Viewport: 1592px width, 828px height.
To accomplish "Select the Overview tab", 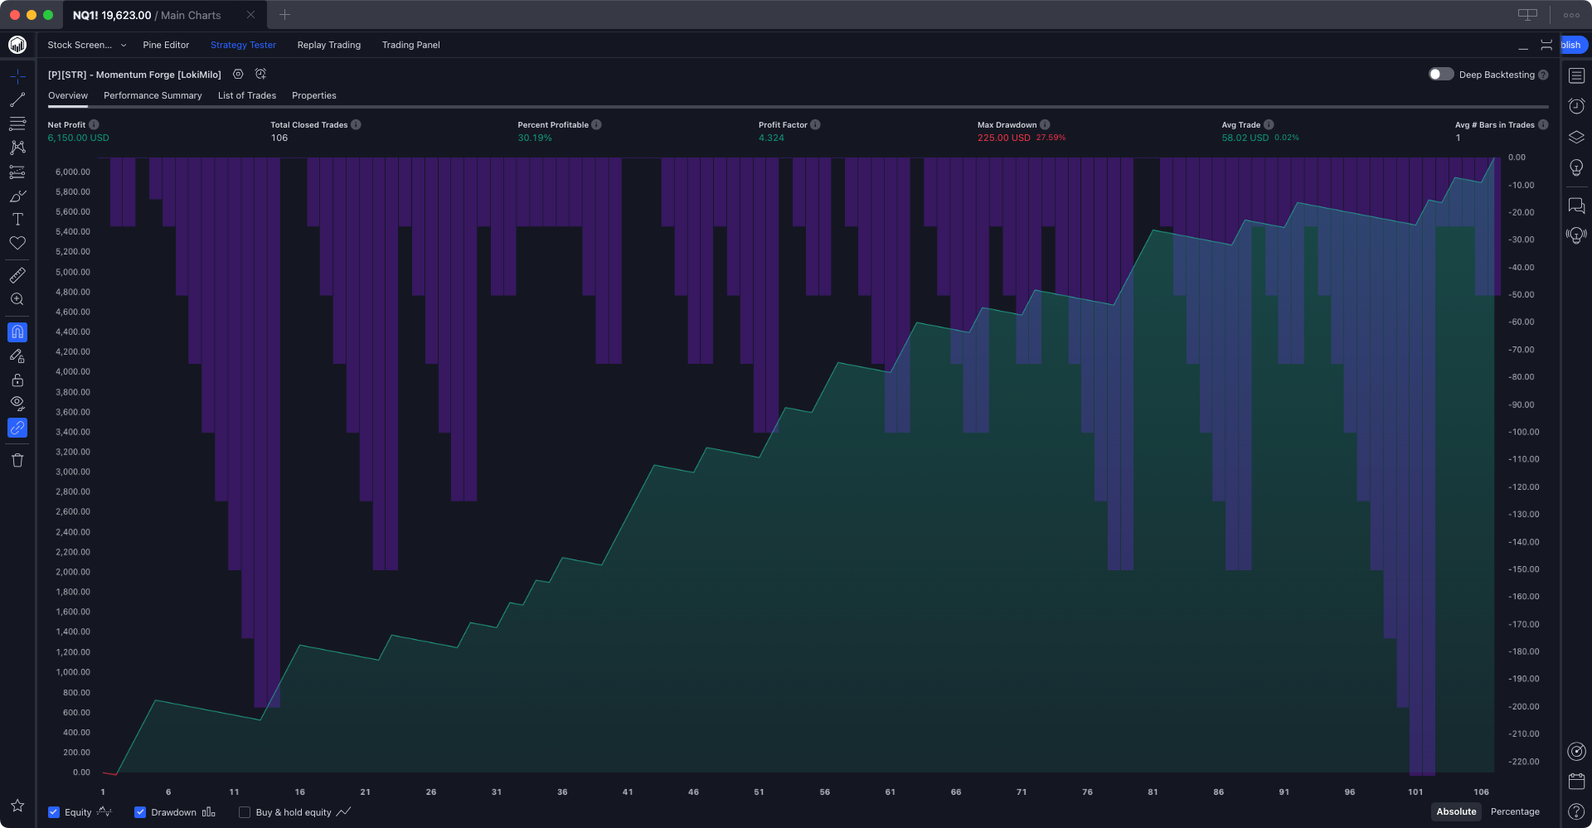I will 68,95.
